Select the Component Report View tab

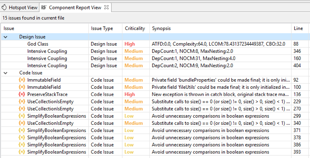coord(75,8)
